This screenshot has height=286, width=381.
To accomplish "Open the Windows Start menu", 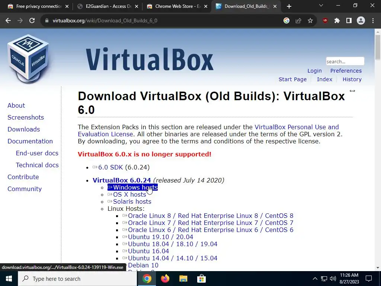I will click(9, 279).
